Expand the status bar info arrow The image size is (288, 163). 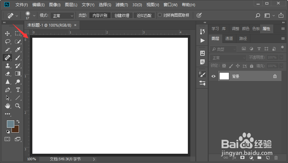click(x=94, y=159)
